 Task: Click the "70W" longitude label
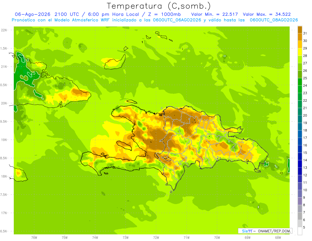pyautogui.click(x=217, y=237)
